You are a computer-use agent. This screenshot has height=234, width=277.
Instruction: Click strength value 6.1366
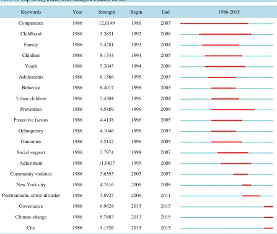point(107,77)
